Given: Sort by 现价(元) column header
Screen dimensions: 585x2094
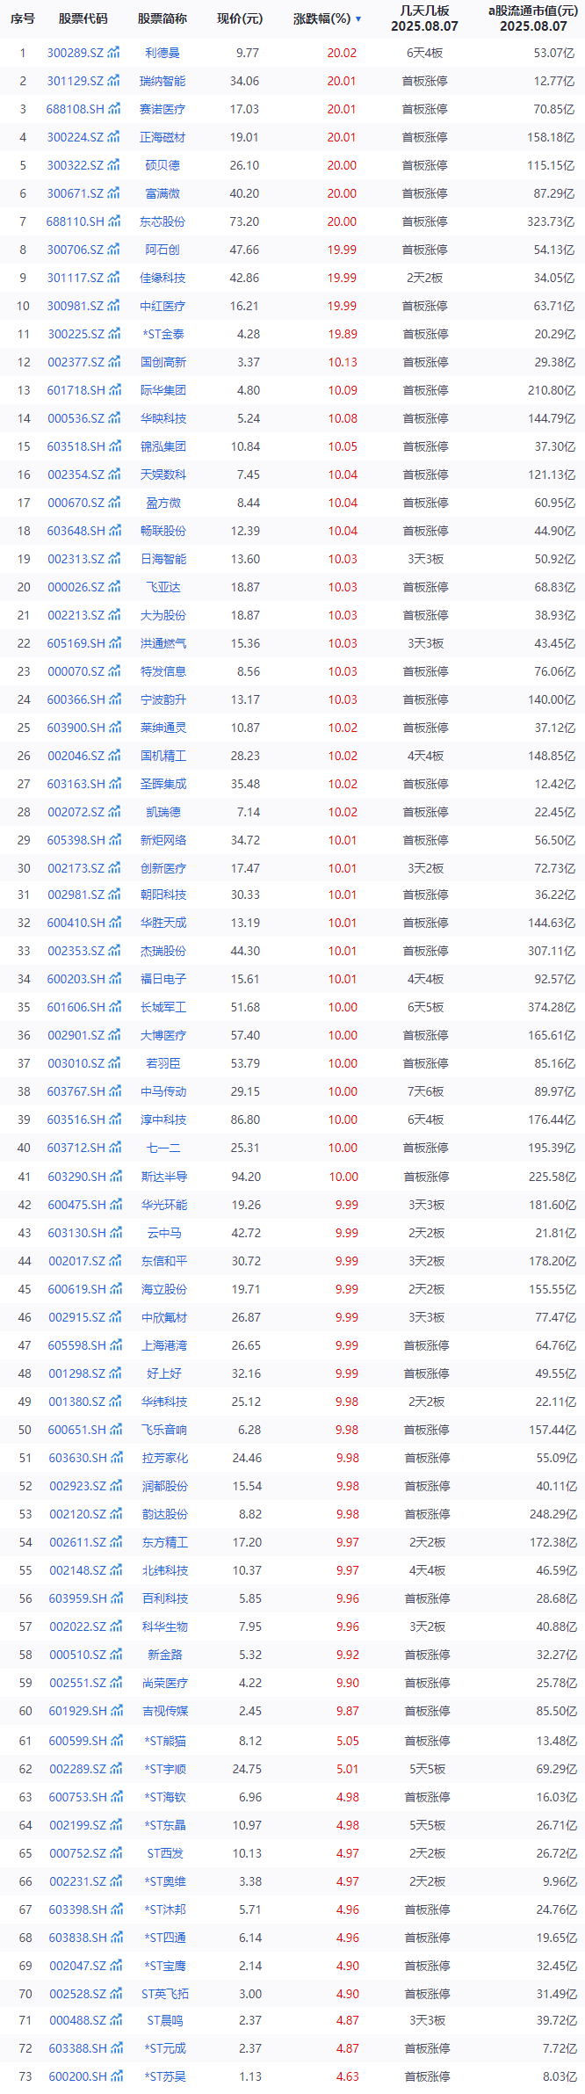Looking at the screenshot, I should (x=240, y=18).
